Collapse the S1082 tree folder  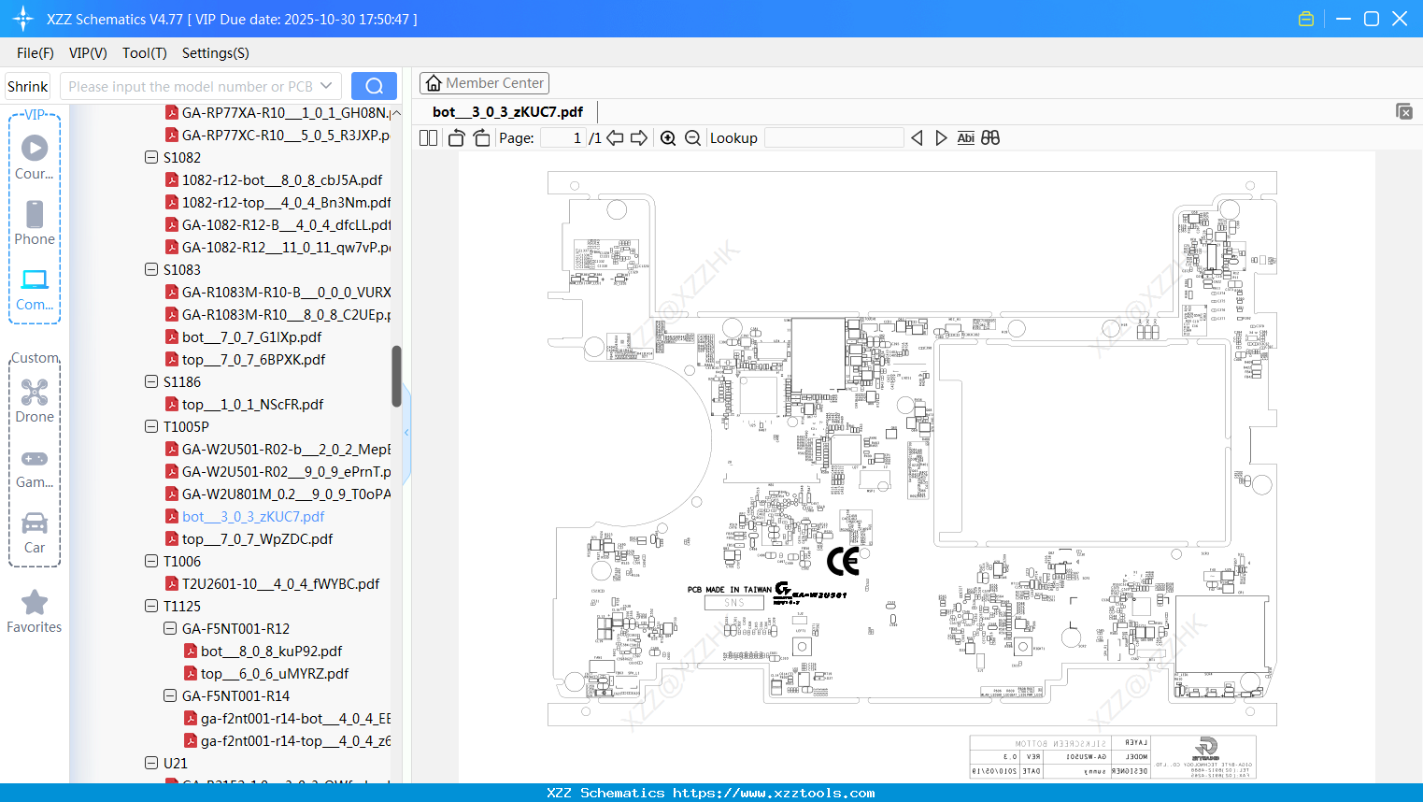point(151,157)
